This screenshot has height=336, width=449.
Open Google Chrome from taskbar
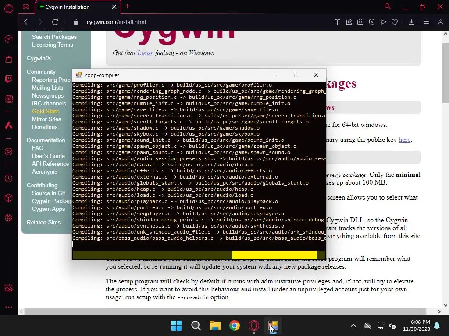coord(235,325)
